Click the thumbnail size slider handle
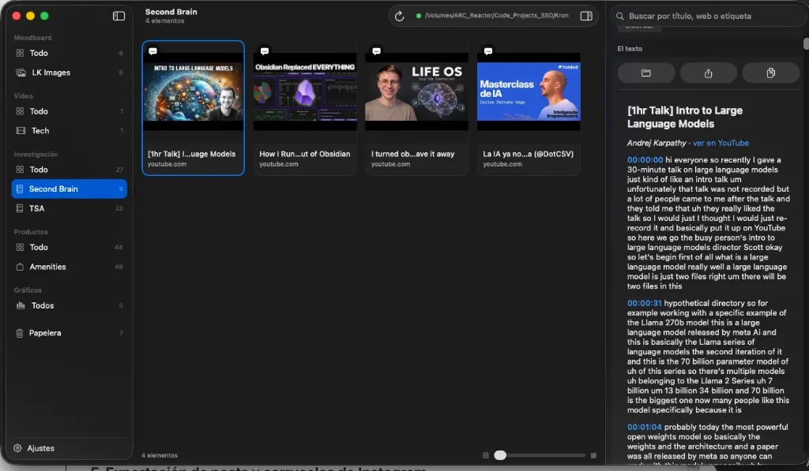Viewport: 809px width, 471px height. click(500, 455)
